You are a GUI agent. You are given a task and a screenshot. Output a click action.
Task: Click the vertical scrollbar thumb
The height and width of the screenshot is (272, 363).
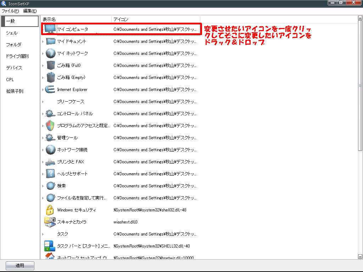point(360,86)
